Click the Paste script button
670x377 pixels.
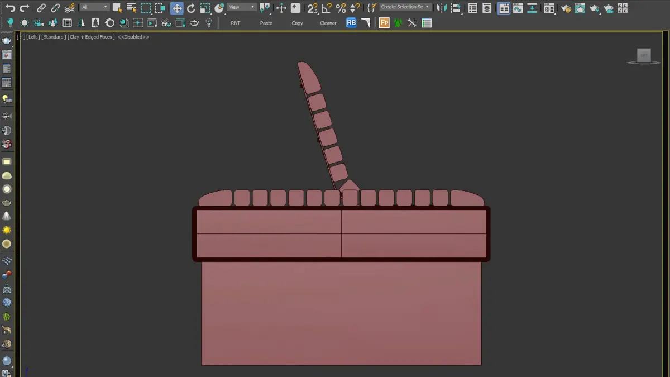coord(266,23)
